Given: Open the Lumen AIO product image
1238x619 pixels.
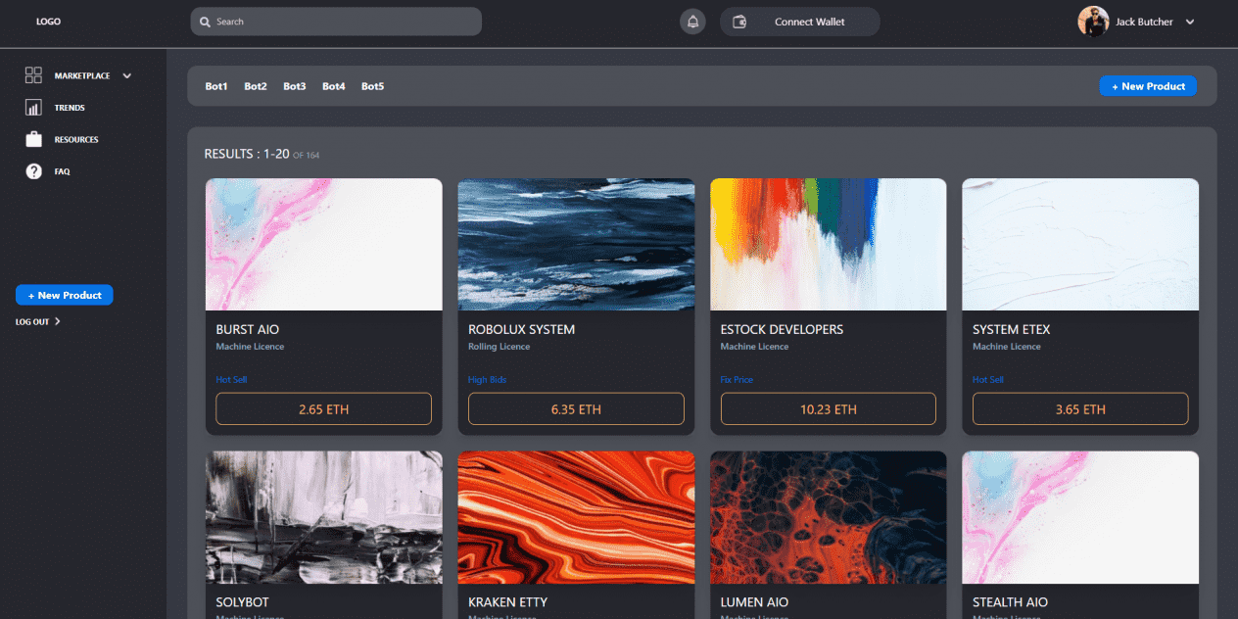Looking at the screenshot, I should [829, 517].
